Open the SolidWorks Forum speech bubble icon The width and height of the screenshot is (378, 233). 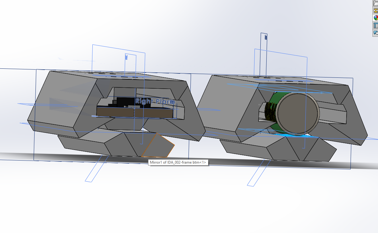pyautogui.click(x=375, y=33)
